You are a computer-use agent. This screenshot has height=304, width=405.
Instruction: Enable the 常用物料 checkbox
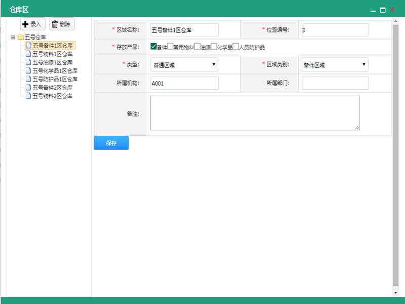[x=171, y=47]
